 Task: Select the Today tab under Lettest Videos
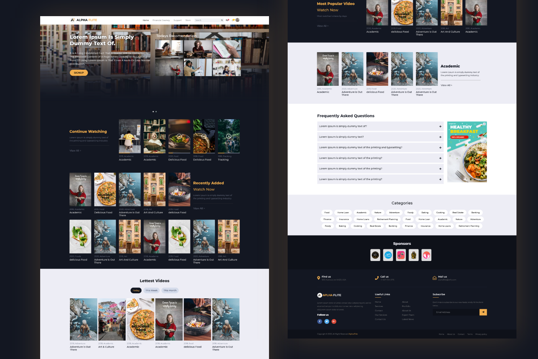136,290
